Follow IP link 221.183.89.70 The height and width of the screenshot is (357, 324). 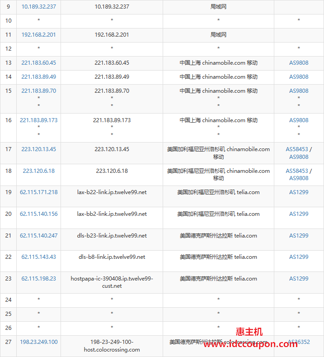[x=39, y=90]
